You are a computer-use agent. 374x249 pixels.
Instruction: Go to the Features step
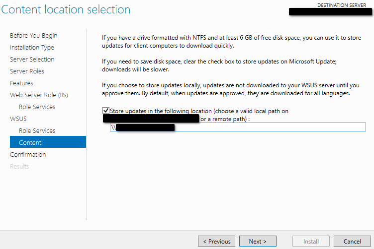point(21,83)
